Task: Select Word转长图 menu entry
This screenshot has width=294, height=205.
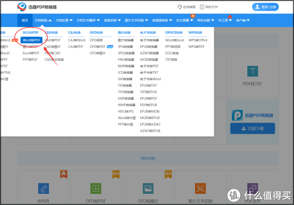Action: coord(127,118)
